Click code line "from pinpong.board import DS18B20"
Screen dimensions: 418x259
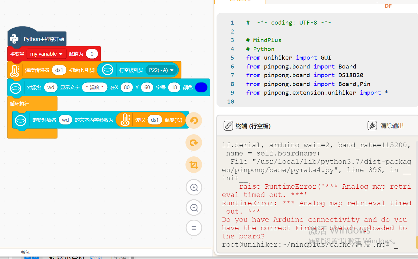click(x=305, y=75)
